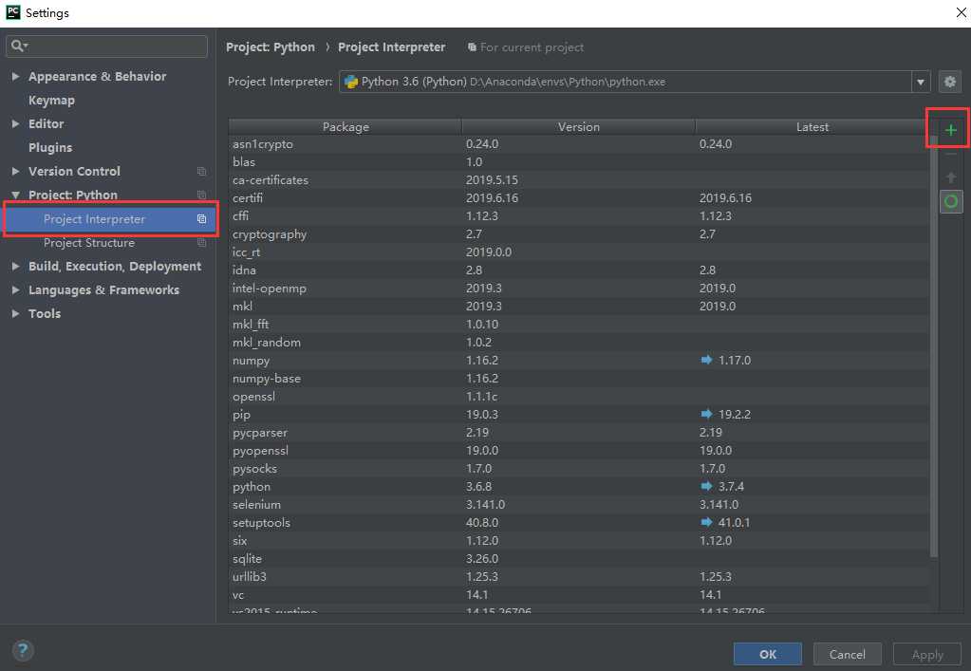
Task: Select the numpy-base package row
Action: (578, 379)
